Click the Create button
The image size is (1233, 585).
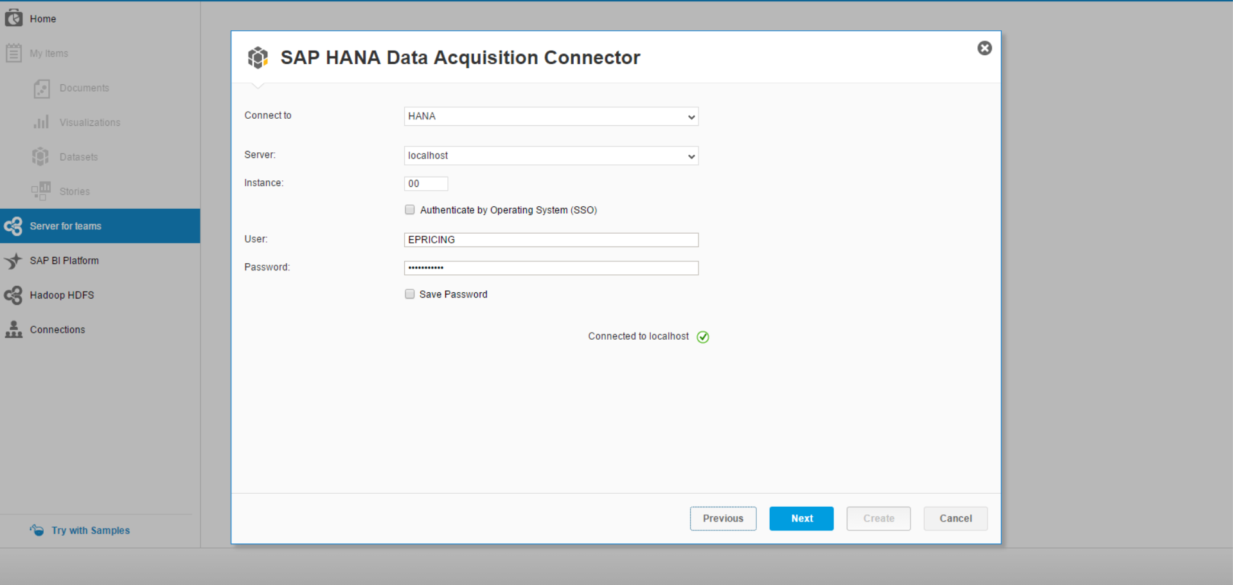878,518
